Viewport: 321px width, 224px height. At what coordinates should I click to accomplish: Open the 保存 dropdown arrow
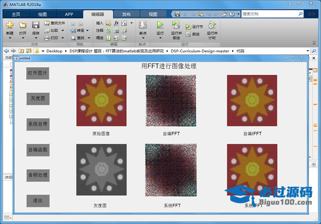[36, 38]
